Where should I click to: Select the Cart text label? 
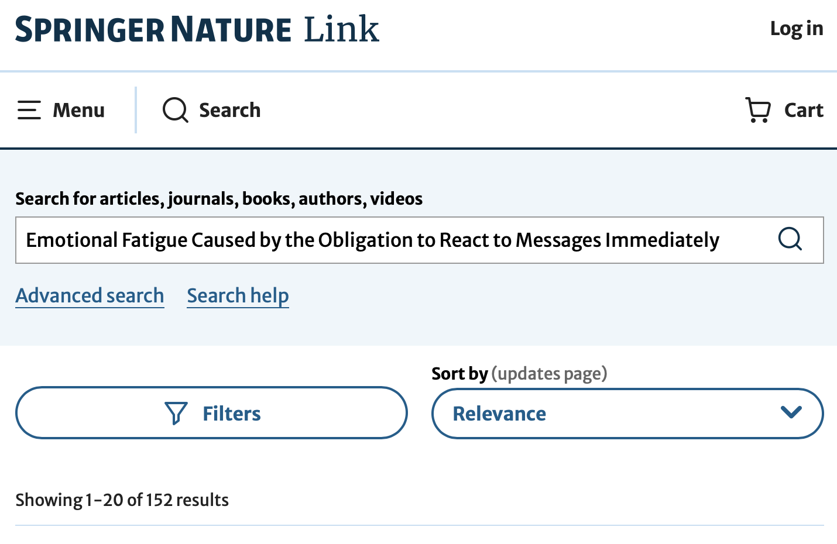click(x=804, y=110)
